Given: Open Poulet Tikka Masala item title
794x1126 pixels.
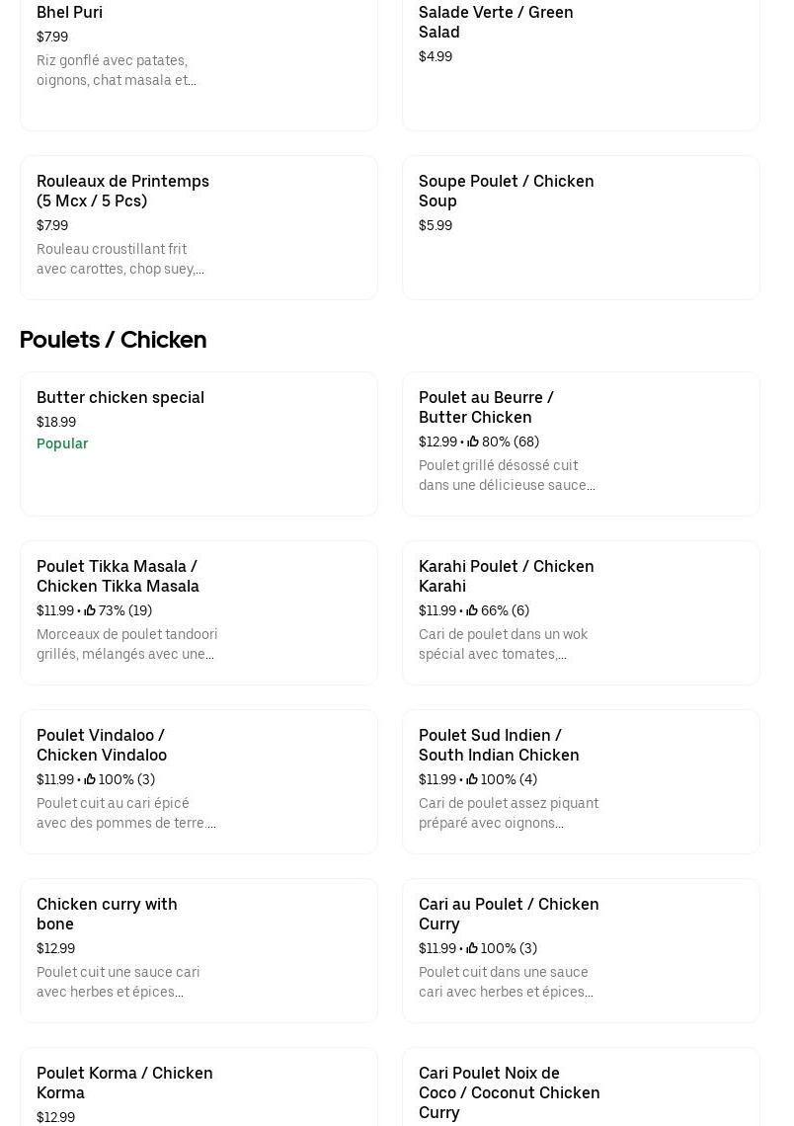Looking at the screenshot, I should (x=118, y=576).
